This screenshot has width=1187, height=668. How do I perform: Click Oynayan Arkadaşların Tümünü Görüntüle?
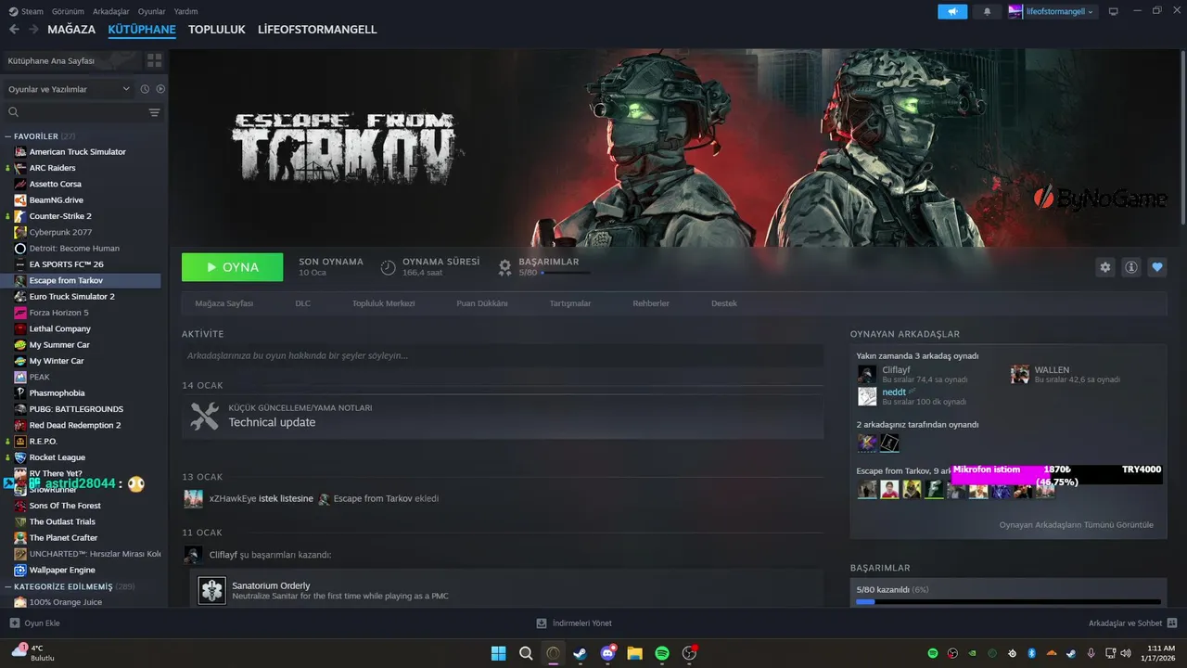[1076, 525]
